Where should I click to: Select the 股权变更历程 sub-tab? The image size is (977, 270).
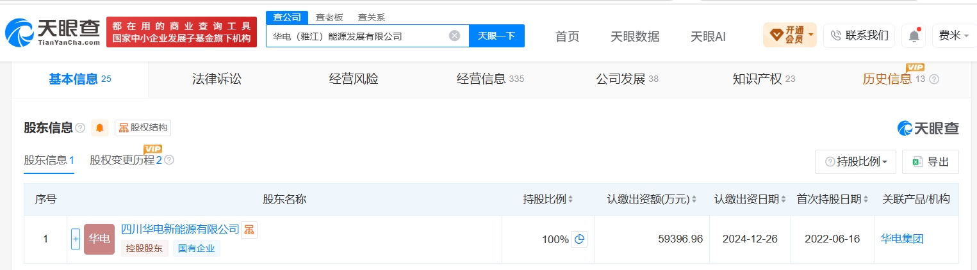pos(126,161)
